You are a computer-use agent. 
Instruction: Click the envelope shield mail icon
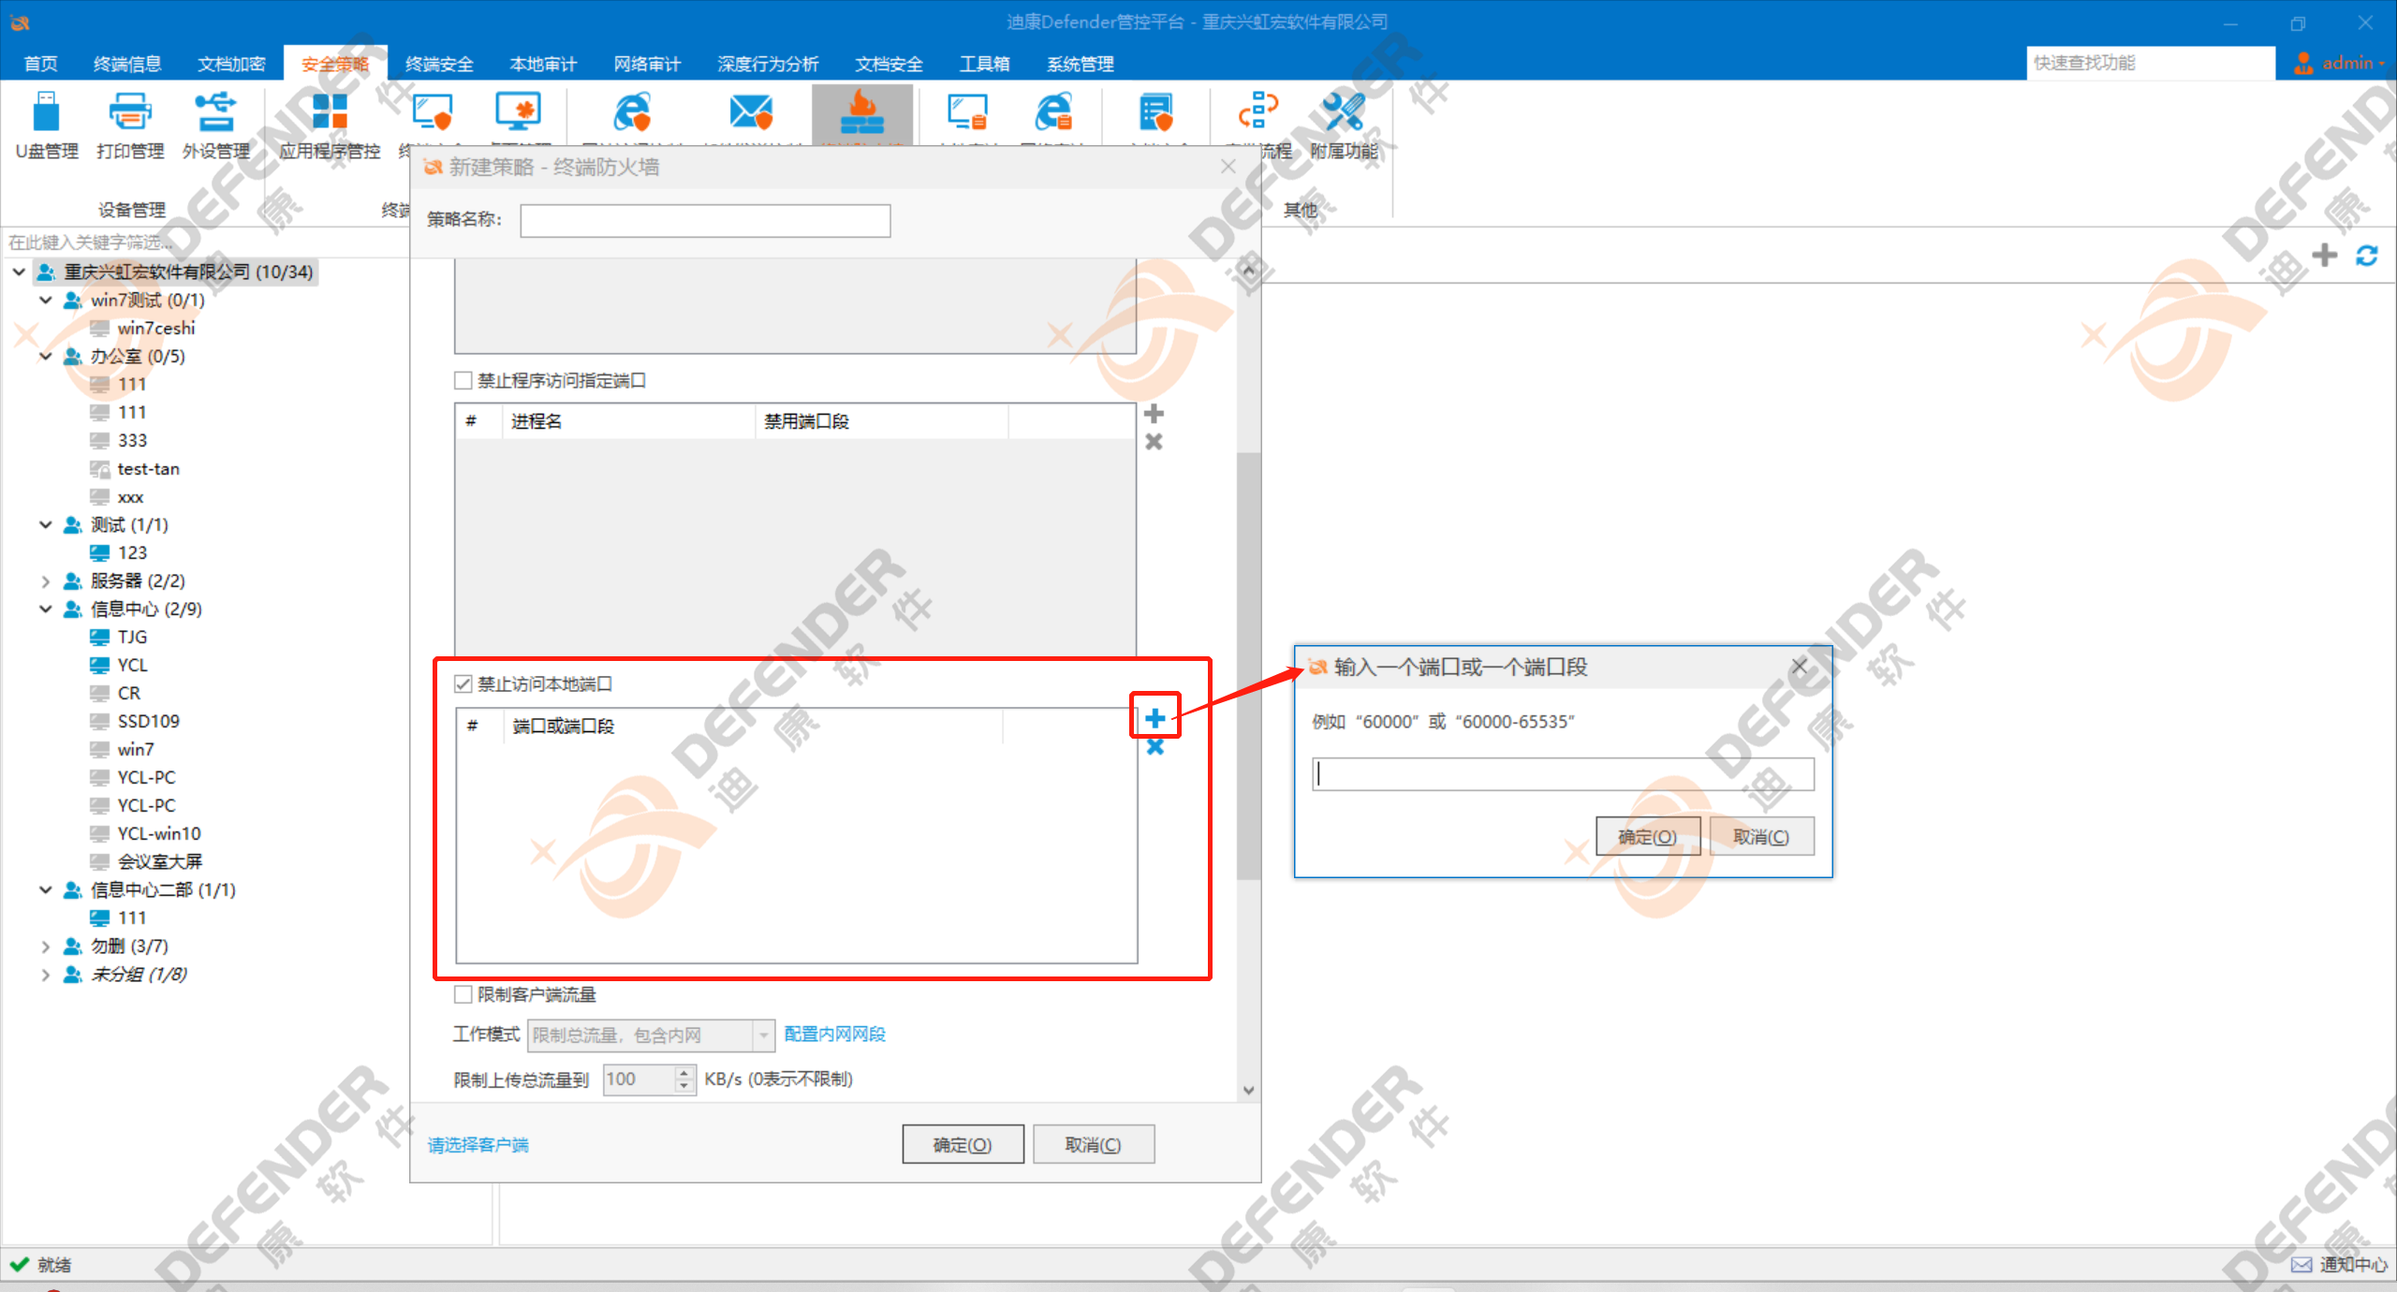coord(750,113)
